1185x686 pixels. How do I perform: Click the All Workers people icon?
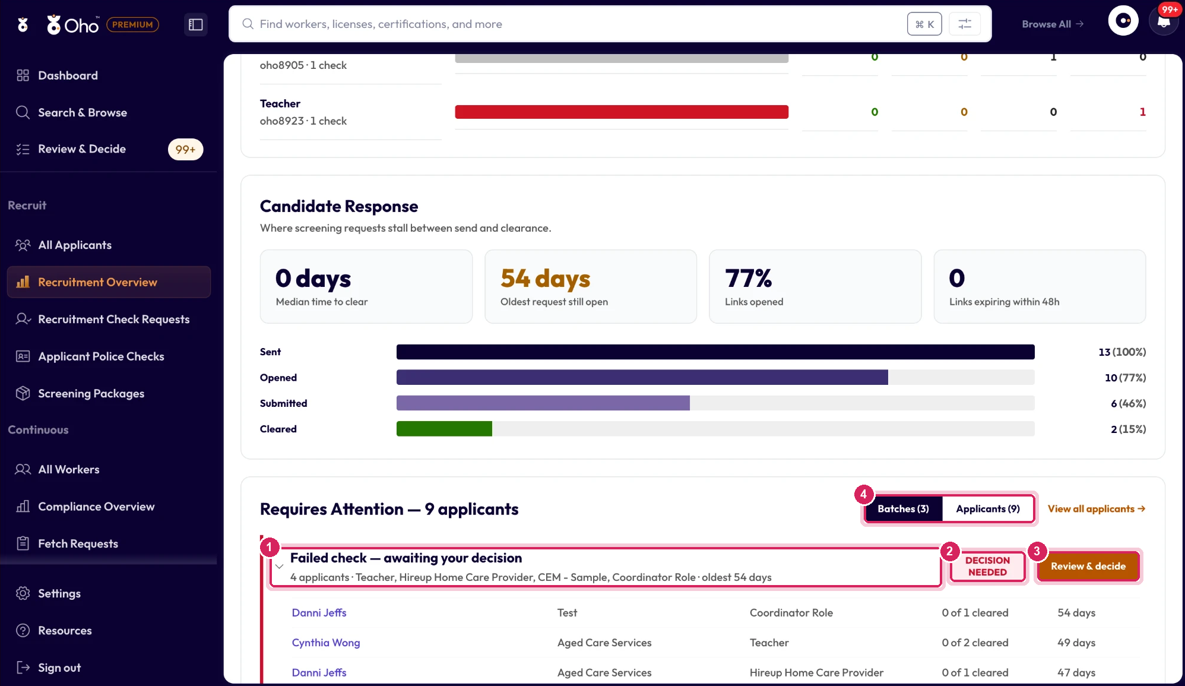23,469
